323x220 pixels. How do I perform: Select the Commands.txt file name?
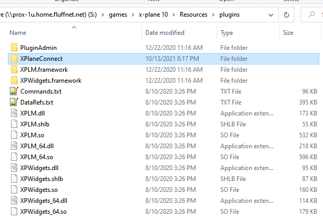[x=41, y=92]
